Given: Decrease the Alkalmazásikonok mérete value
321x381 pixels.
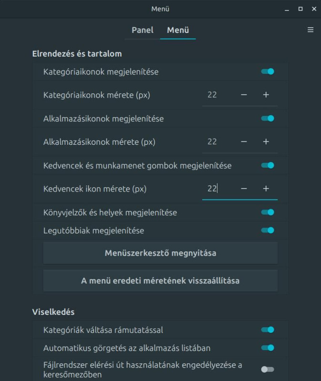Looking at the screenshot, I should point(244,141).
